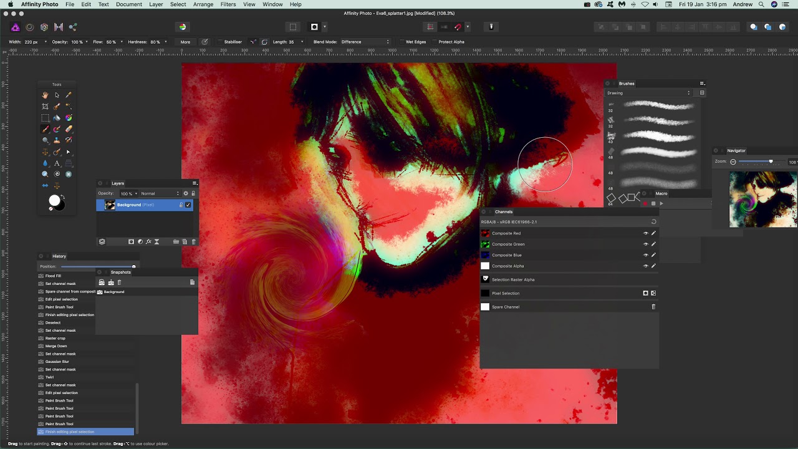The height and width of the screenshot is (449, 798).
Task: Choose the Liquify Twirl swirl tool
Action: click(57, 175)
